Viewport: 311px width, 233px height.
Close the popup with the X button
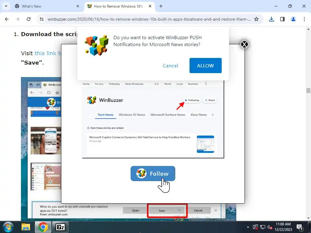click(x=244, y=44)
